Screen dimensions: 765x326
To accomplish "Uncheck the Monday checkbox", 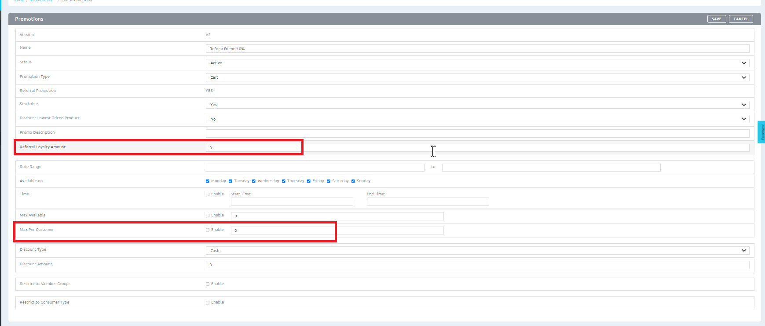I will [x=208, y=181].
